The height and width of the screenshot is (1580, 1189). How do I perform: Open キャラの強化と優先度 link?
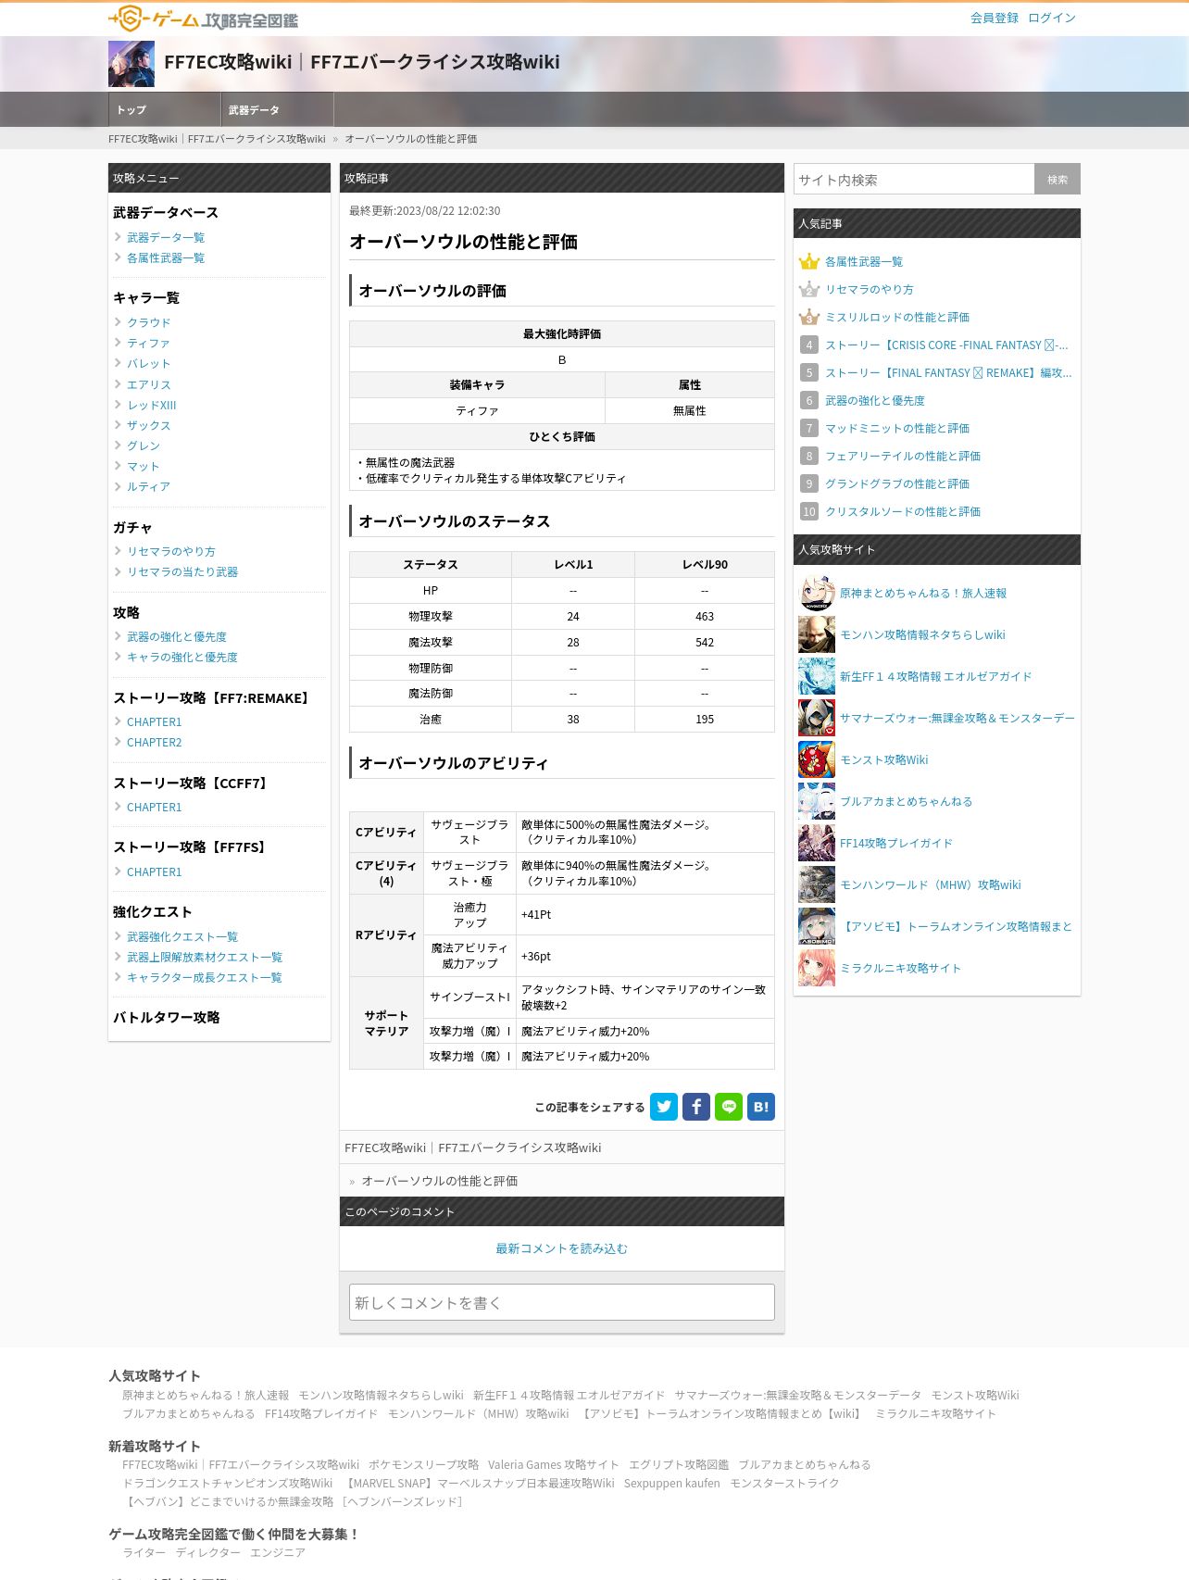pyautogui.click(x=182, y=657)
